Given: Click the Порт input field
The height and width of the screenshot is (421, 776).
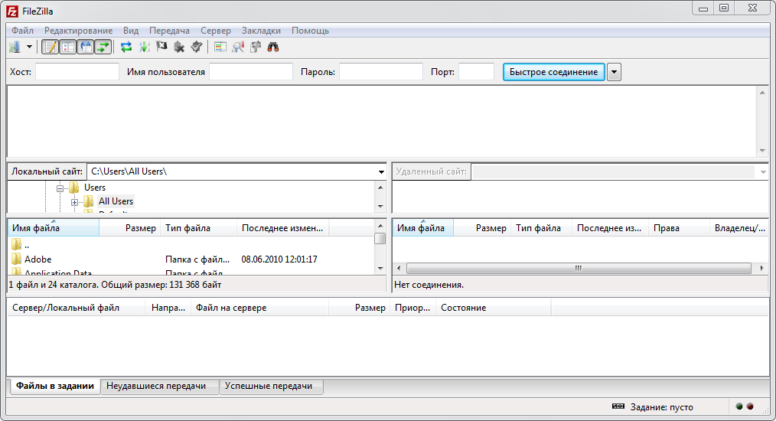Looking at the screenshot, I should tap(476, 72).
